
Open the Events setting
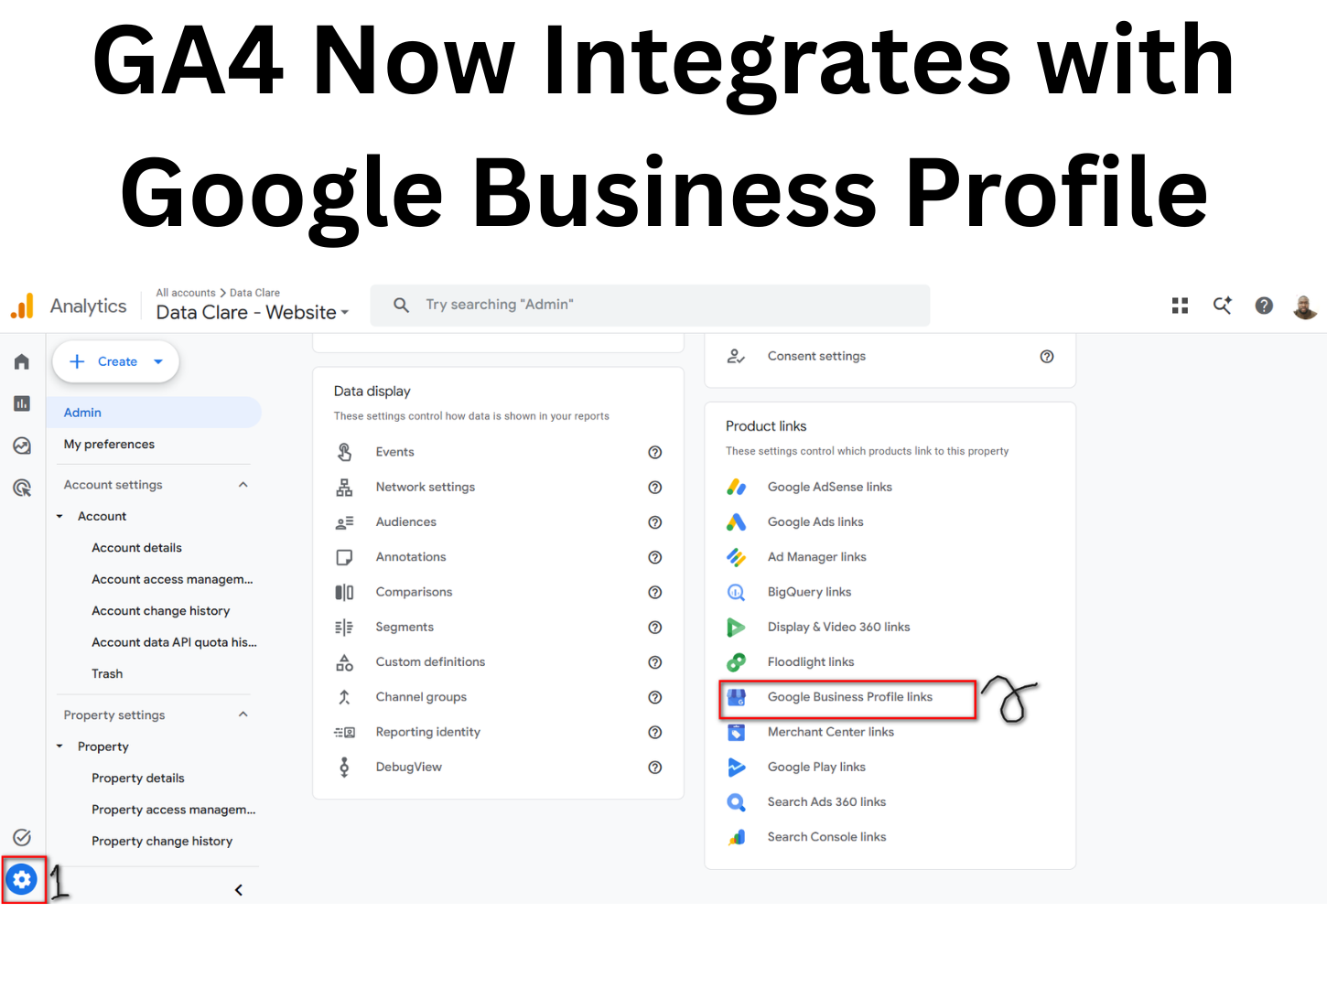point(394,452)
